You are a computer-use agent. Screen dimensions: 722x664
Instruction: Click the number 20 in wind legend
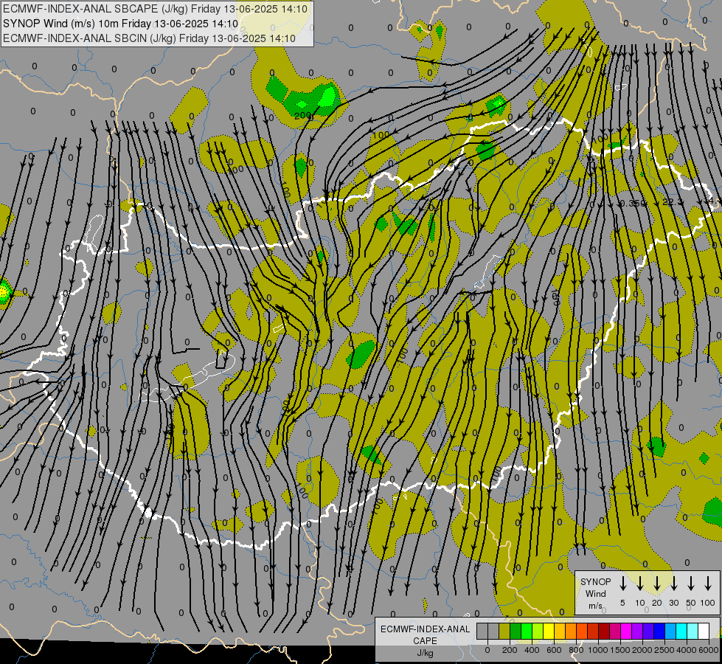click(x=657, y=603)
